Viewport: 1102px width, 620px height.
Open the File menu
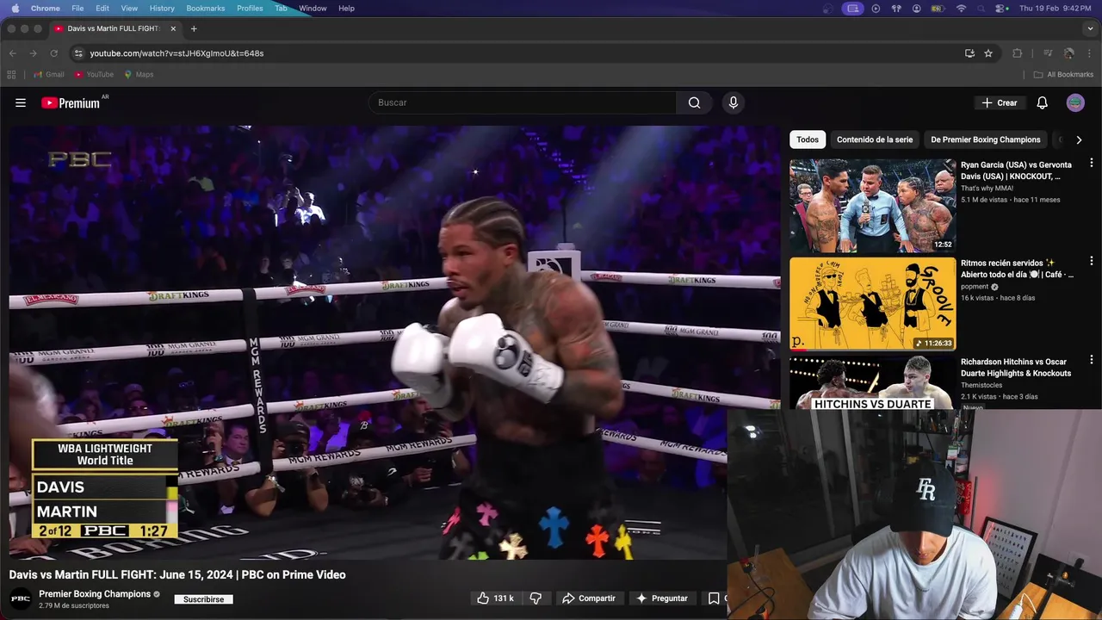77,8
